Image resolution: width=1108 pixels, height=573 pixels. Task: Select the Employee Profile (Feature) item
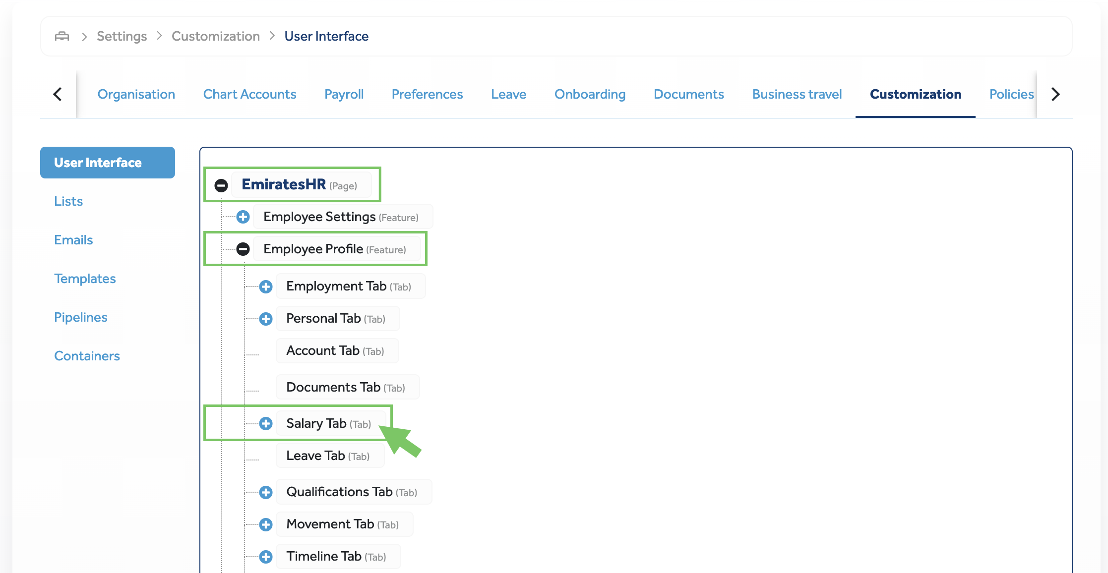337,249
